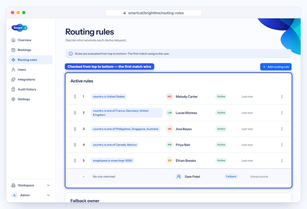Click the Overview home icon
Viewport: 307px width, 209px height.
(x=13, y=40)
